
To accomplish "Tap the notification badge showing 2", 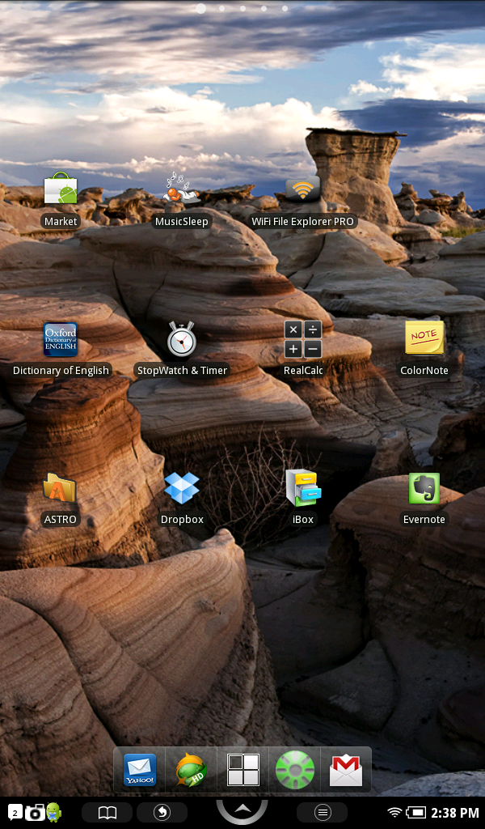I will tap(15, 811).
